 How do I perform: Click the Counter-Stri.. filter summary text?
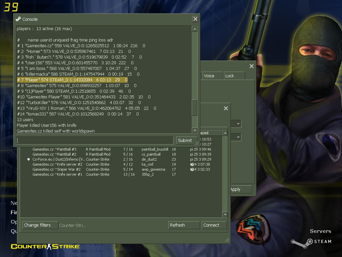[x=72, y=225]
